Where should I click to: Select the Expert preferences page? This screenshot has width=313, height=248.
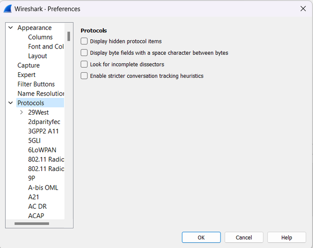pyautogui.click(x=27, y=75)
